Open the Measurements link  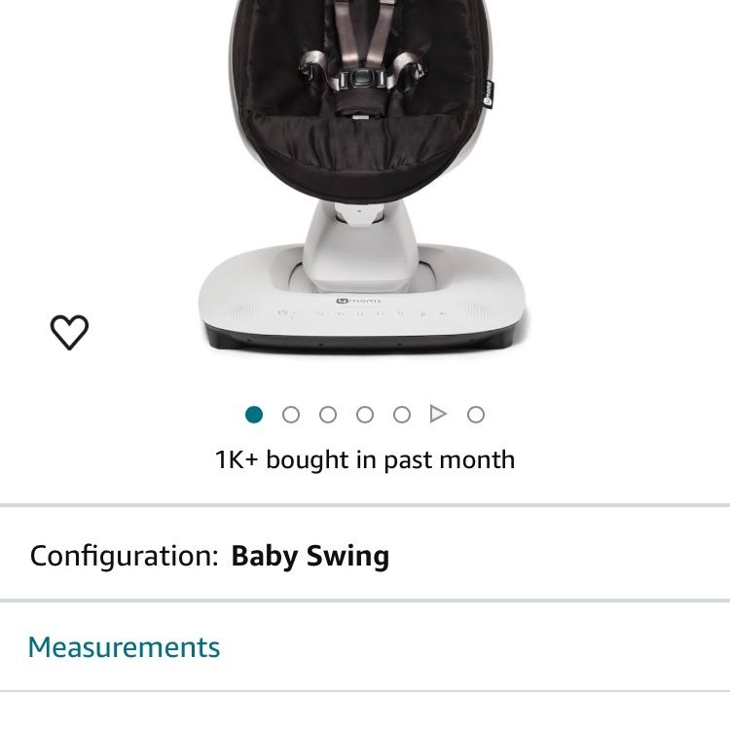pyautogui.click(x=124, y=647)
